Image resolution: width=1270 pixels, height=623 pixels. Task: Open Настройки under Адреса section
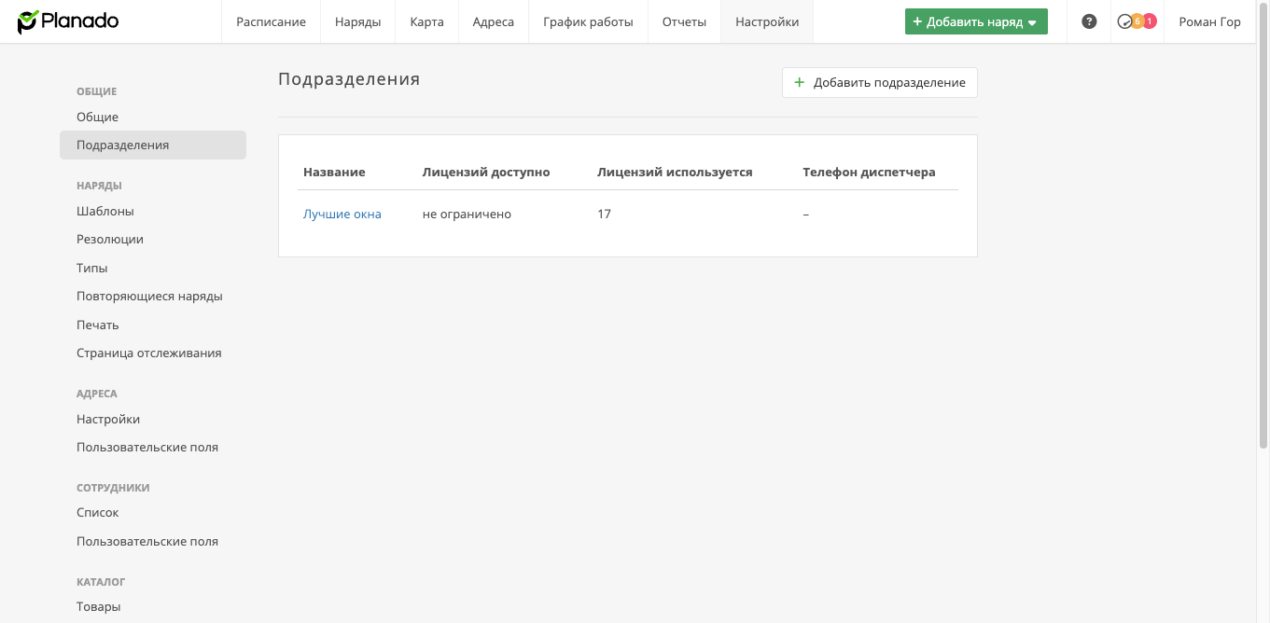[x=108, y=419]
